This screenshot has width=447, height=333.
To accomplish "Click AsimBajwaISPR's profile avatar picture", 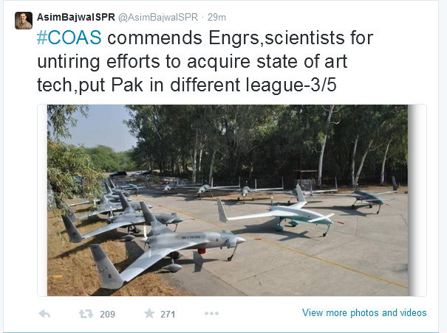I will coord(24,21).
